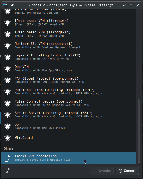Click the 'Tunnel connections via DNS' description
This screenshot has width=143, height=179.
36,13
